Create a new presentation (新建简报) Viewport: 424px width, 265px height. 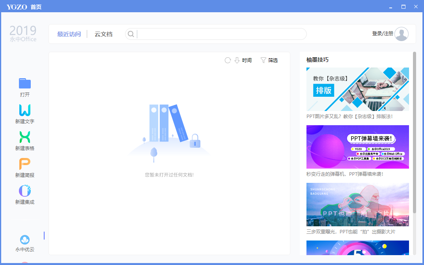click(x=25, y=164)
